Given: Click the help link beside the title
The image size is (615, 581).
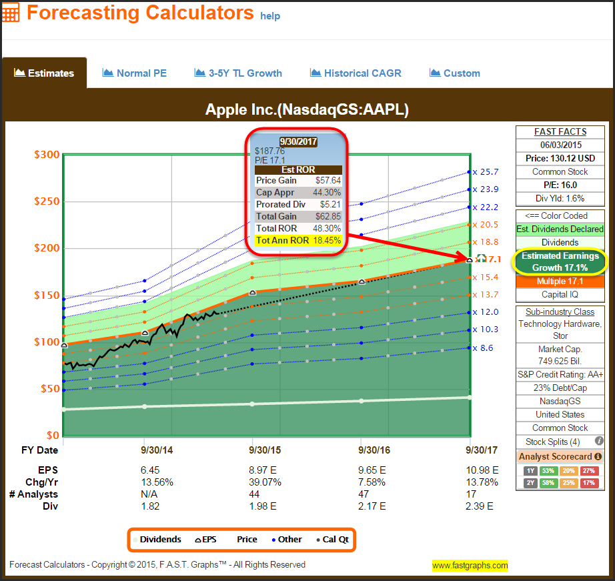Looking at the screenshot, I should click(x=270, y=16).
